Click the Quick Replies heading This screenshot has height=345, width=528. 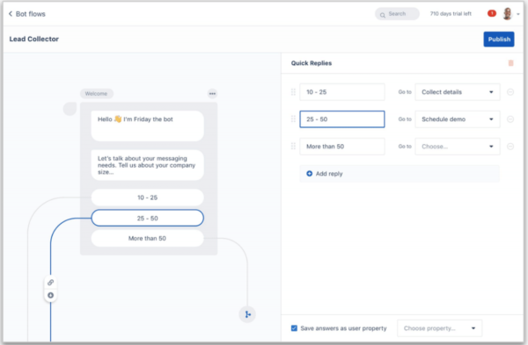(x=312, y=63)
